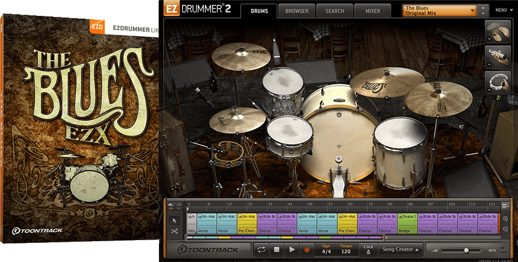Toggle the record button
The image size is (518, 262).
point(306,249)
